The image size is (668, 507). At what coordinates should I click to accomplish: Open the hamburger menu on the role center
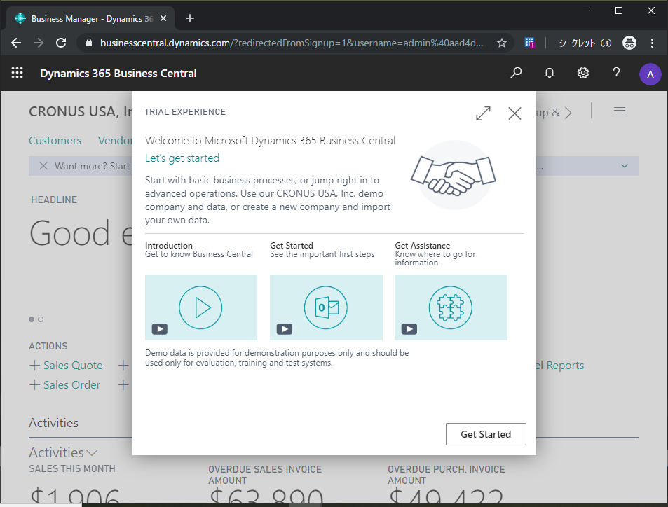(620, 111)
